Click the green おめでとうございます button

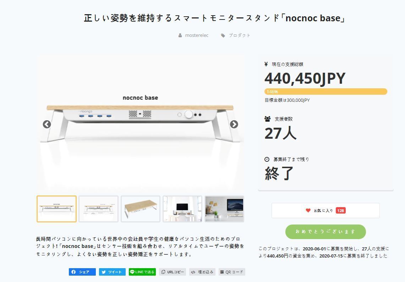point(325,232)
